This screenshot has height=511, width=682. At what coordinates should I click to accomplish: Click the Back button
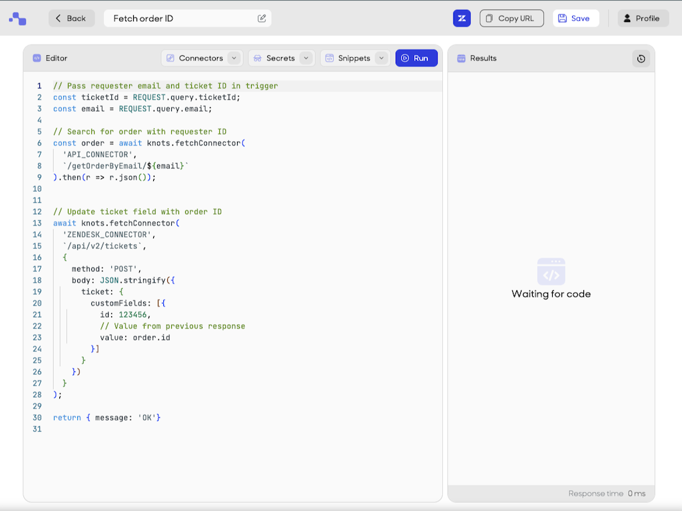coord(71,18)
